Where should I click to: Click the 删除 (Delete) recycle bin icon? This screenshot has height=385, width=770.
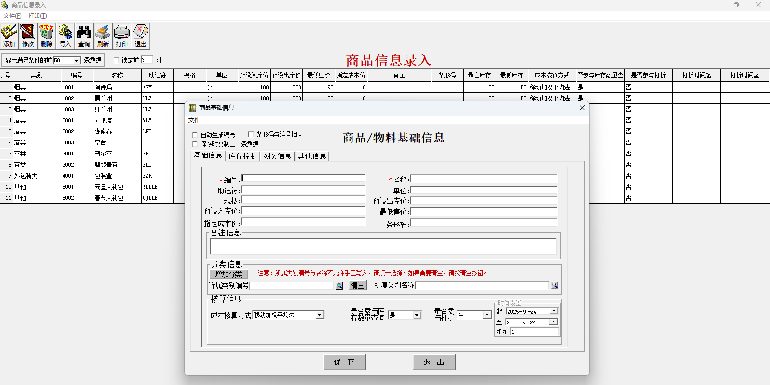[47, 36]
